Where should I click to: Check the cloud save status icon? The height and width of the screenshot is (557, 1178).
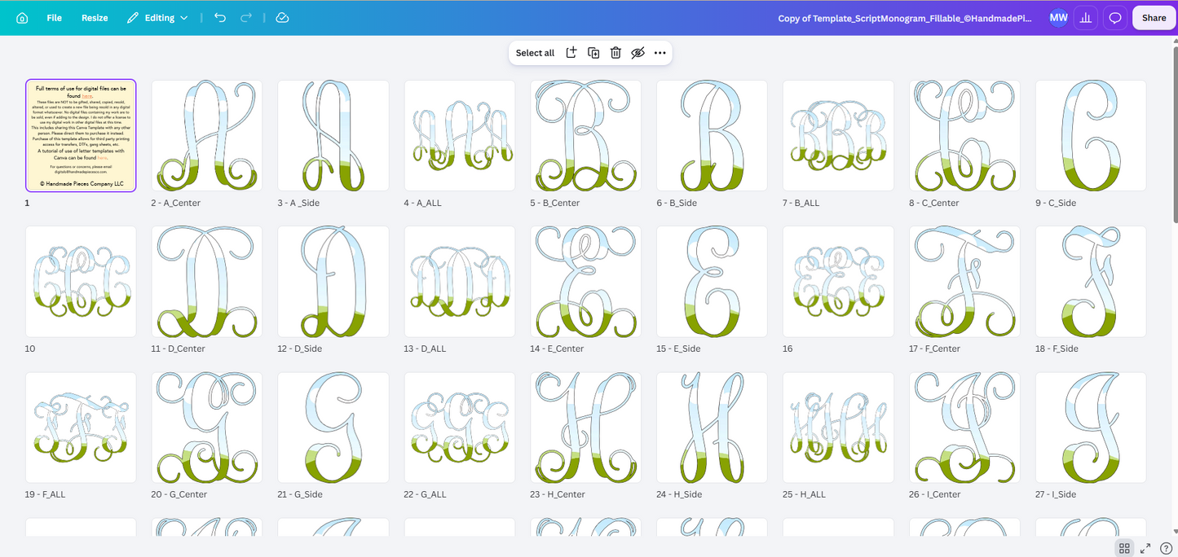tap(282, 18)
